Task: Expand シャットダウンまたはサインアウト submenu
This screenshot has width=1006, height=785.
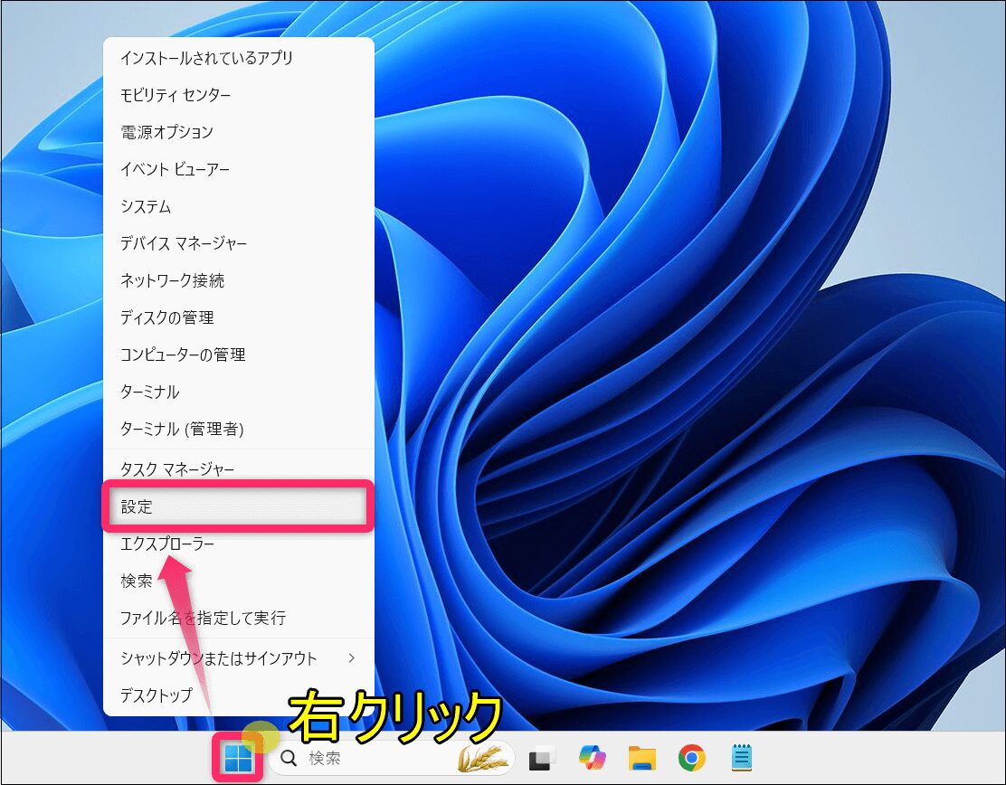Action: (x=239, y=658)
